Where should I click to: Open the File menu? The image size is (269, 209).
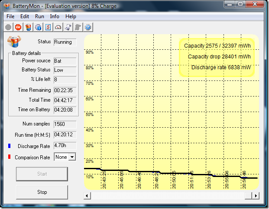point(10,16)
